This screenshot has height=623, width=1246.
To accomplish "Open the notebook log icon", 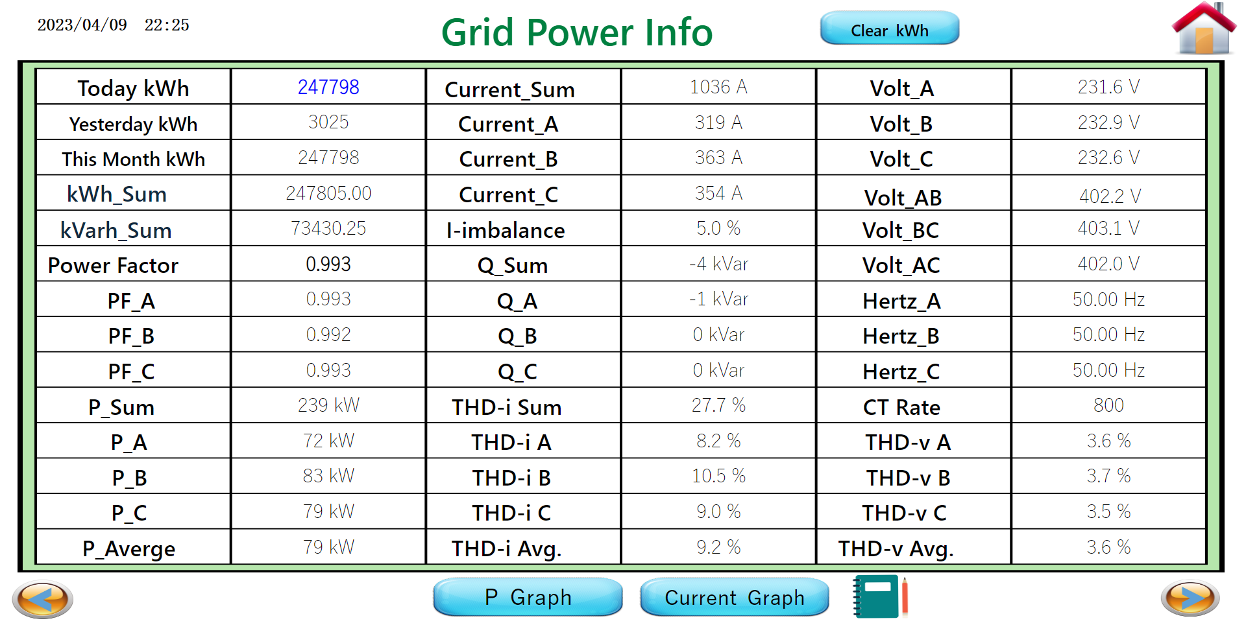I will [880, 596].
